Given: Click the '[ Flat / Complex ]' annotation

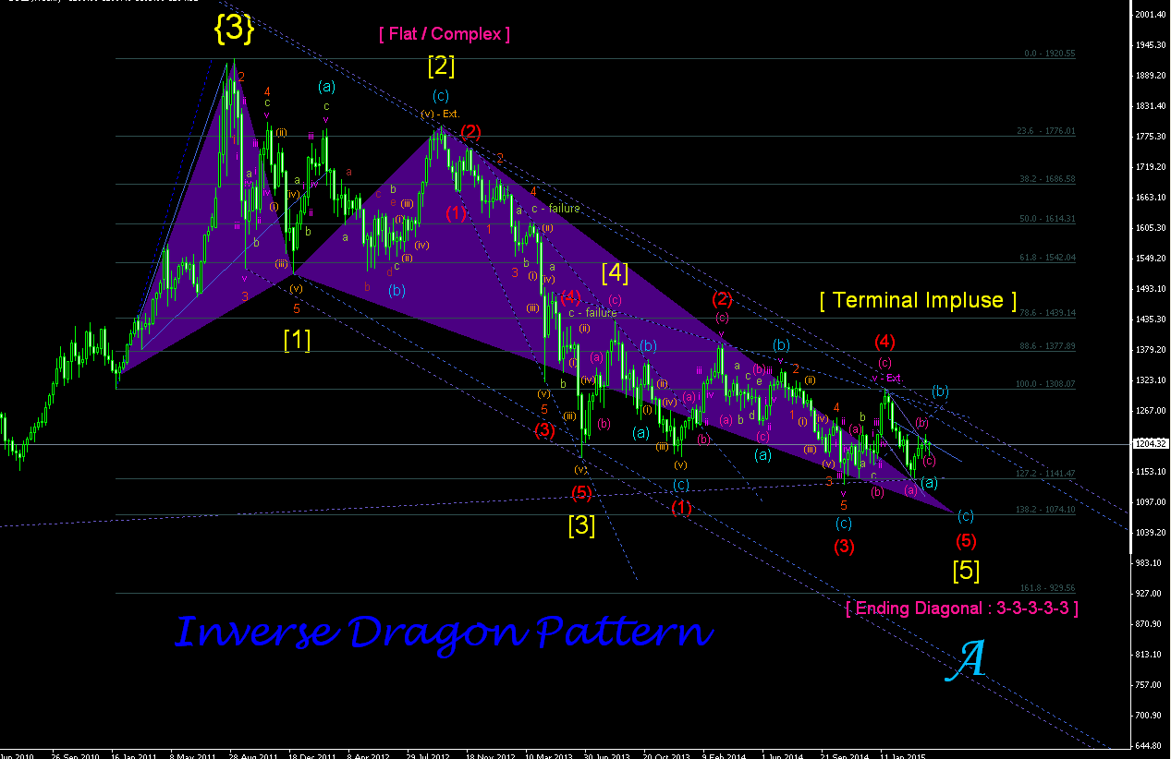Looking at the screenshot, I should [445, 34].
